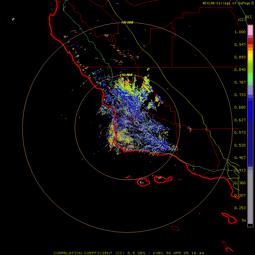Screen dimensions: 255x255
Task: Click the TH threshold label on scale
Action: coord(243,221)
